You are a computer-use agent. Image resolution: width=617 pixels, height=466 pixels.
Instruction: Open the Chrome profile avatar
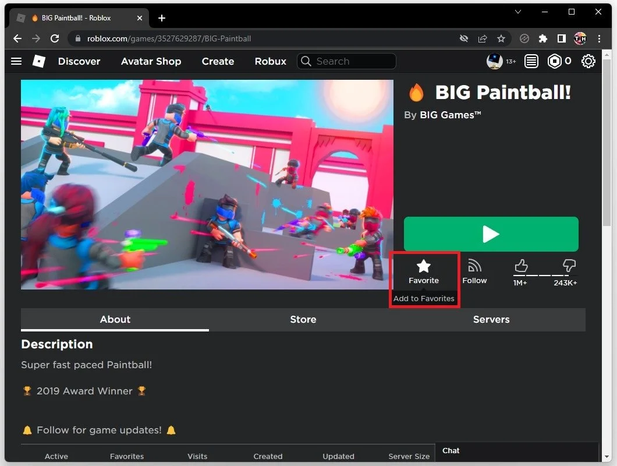pos(580,38)
